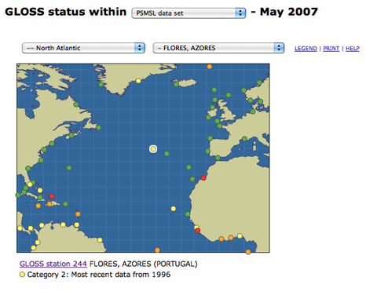The height and width of the screenshot is (299, 377).
Task: Click green marker on northwest Spain
Action: (210, 138)
